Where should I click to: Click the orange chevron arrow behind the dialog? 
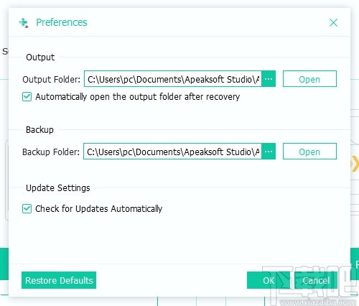355,164
